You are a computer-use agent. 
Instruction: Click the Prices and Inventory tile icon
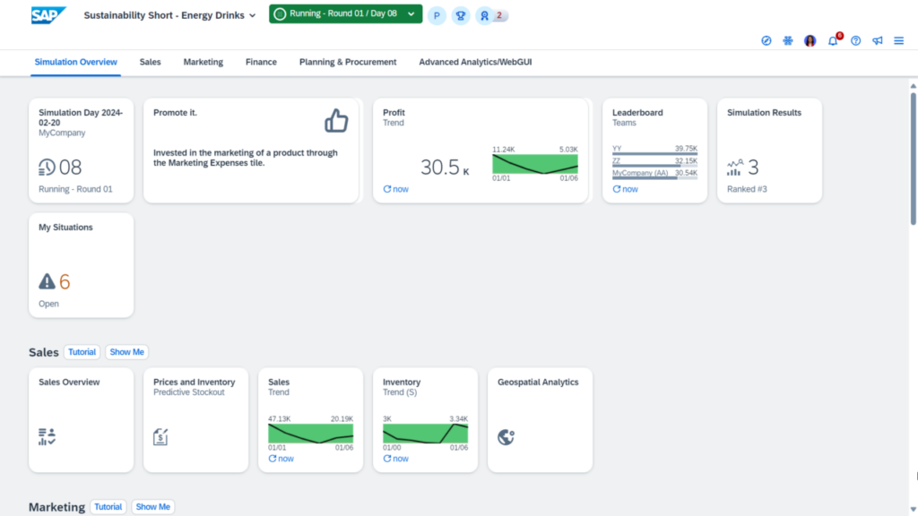[x=160, y=436]
